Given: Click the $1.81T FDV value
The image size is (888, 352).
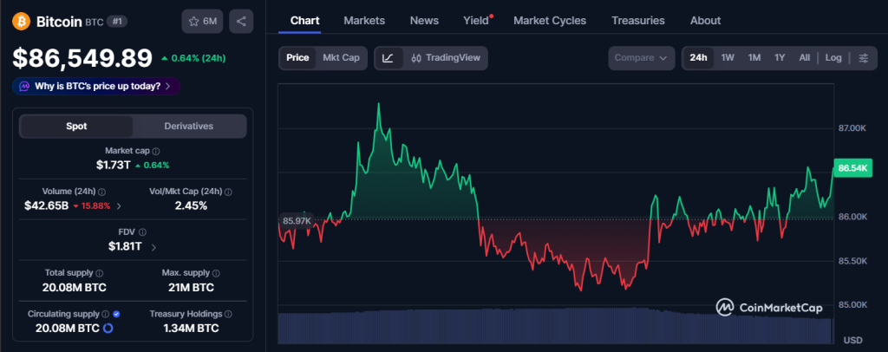Looking at the screenshot, I should click(126, 247).
